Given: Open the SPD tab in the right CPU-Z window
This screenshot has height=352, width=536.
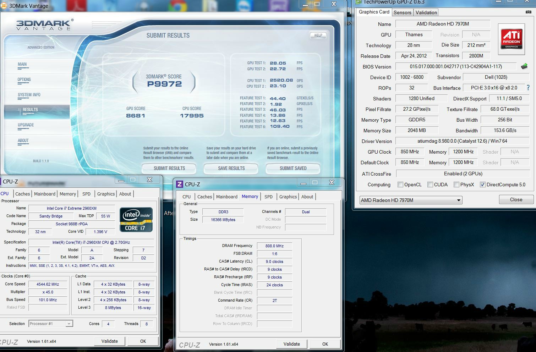Looking at the screenshot, I should (268, 197).
